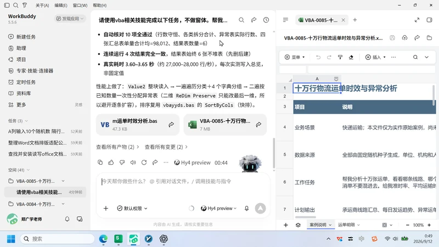Screen dimensions: 439x247
Task: Open the search icon in WorkBuddy title bar
Action: click(16, 5)
